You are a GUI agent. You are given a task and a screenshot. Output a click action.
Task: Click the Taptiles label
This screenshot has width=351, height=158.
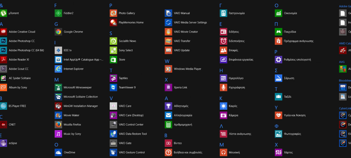[x=123, y=78]
